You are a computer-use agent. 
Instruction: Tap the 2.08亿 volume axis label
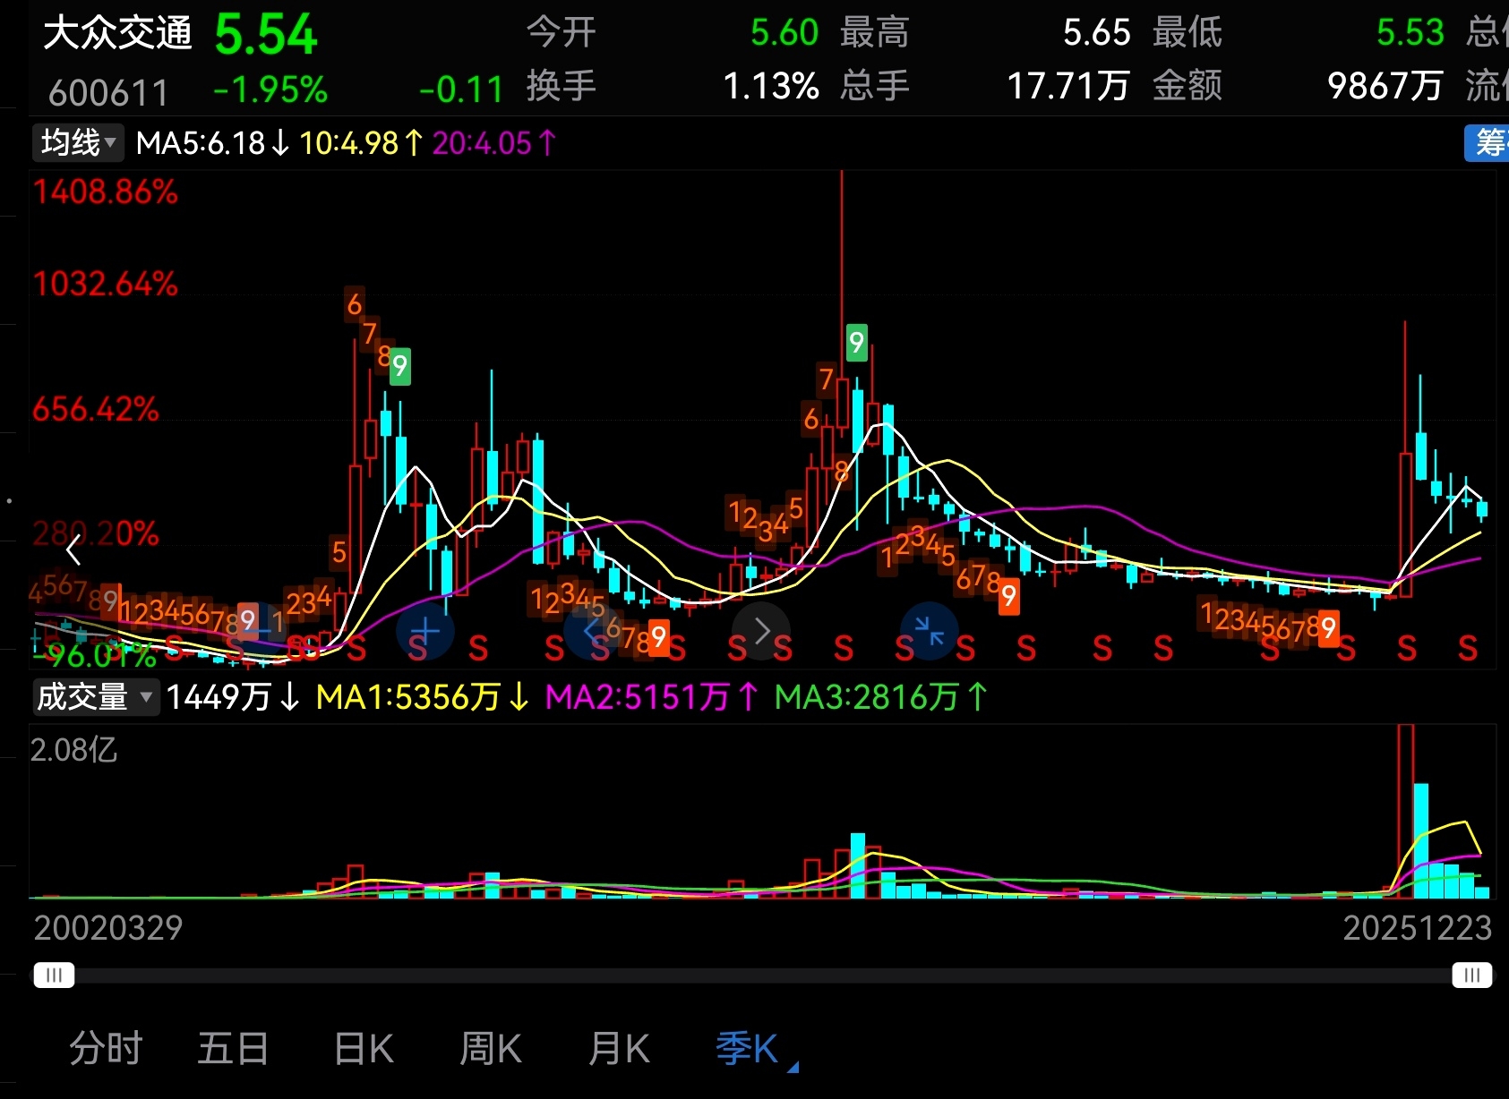point(73,750)
